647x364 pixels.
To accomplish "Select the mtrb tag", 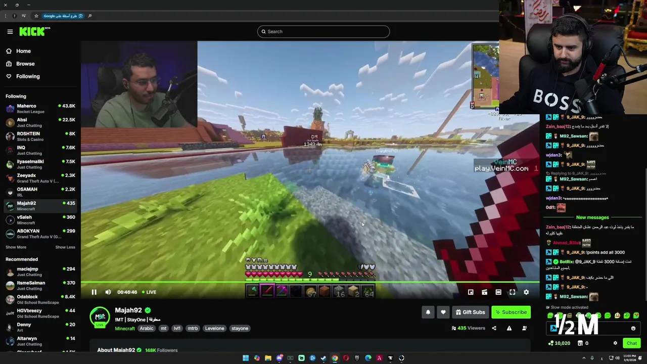I will pyautogui.click(x=193, y=329).
